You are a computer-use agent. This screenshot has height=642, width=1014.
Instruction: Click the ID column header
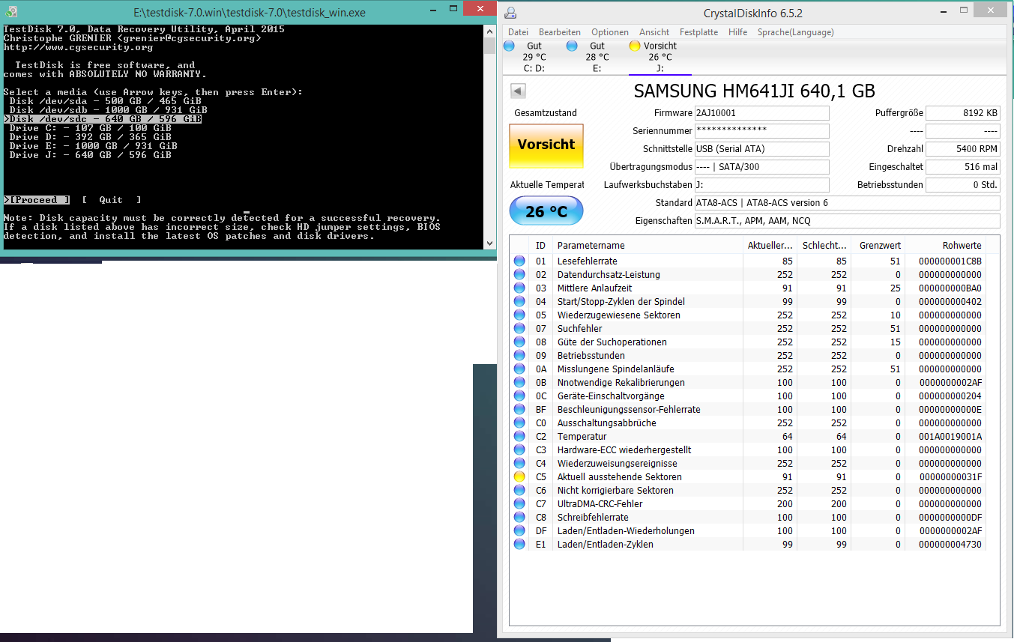click(540, 246)
